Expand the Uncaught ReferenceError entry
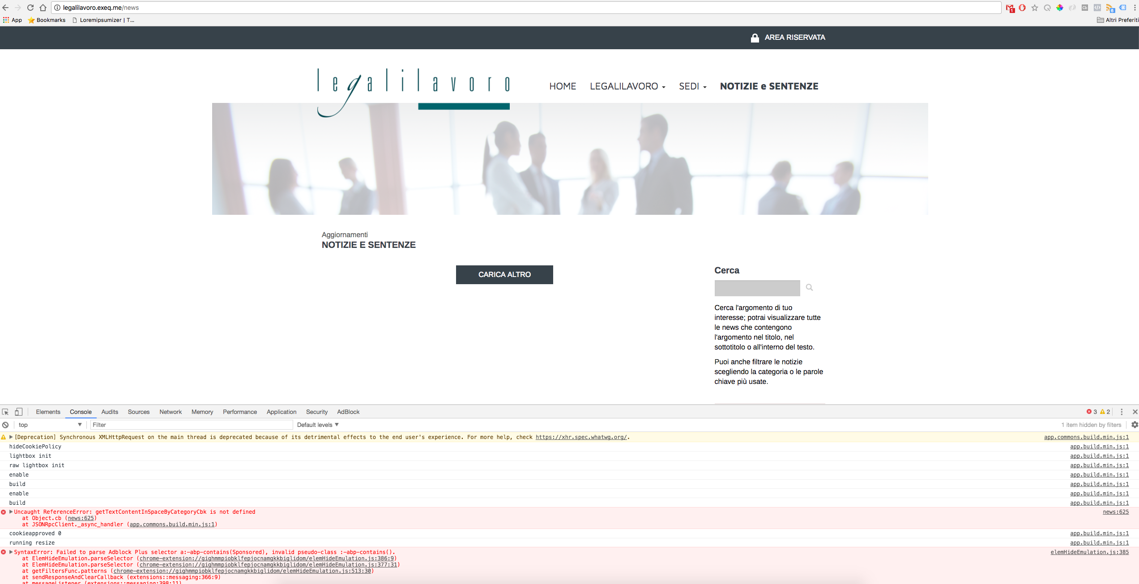 pyautogui.click(x=11, y=512)
